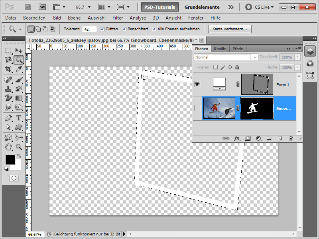The image size is (319, 239).
Task: Create new adjustment layer
Action: coord(258,138)
